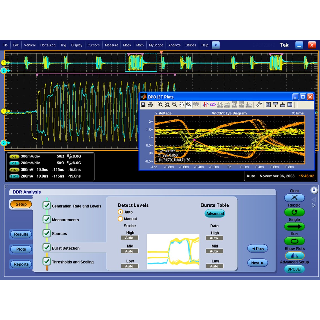Open plot configuration via wrench icon

pos(259,104)
